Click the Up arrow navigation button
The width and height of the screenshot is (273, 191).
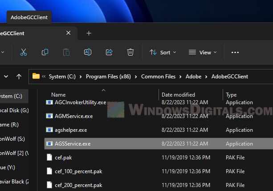19,76
